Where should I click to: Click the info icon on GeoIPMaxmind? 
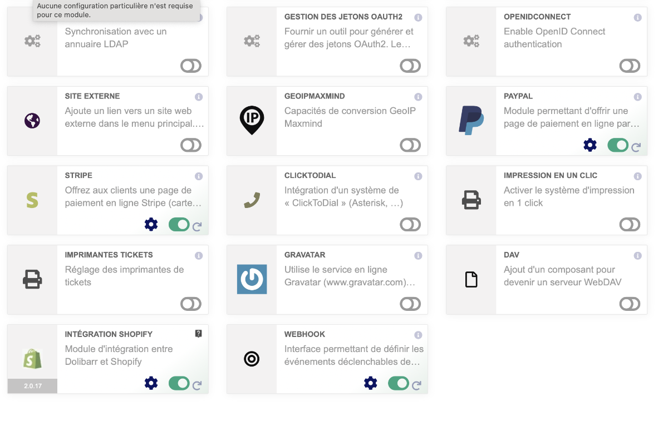click(418, 97)
